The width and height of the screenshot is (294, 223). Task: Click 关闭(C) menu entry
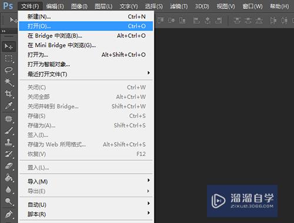[x=86, y=87]
